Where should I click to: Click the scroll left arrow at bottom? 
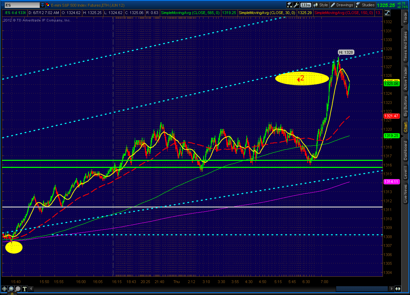31,289
